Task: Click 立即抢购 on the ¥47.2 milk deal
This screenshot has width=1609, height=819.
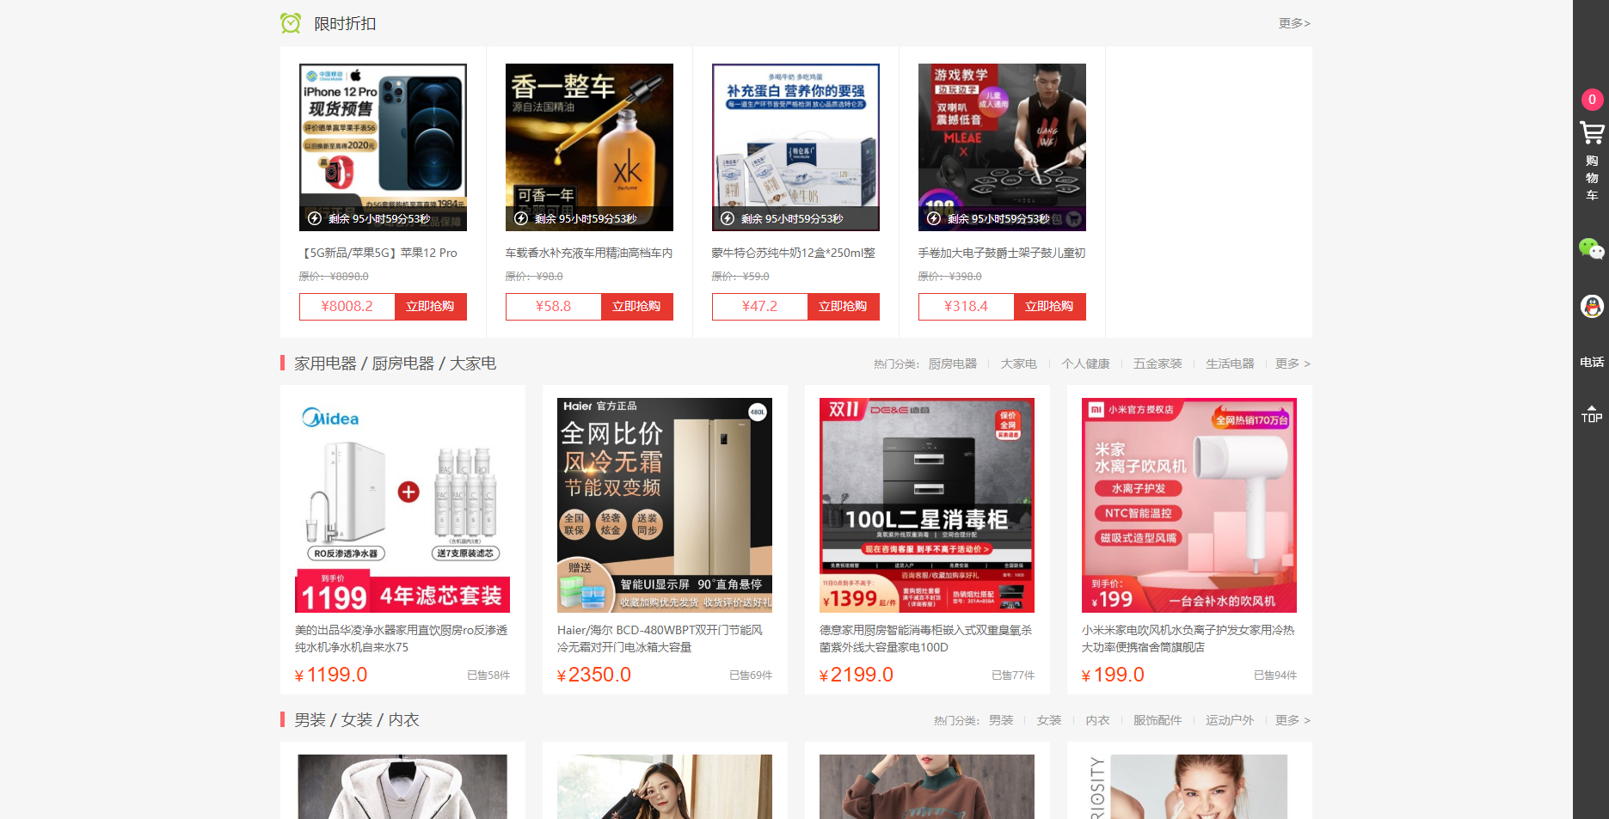Action: point(844,306)
